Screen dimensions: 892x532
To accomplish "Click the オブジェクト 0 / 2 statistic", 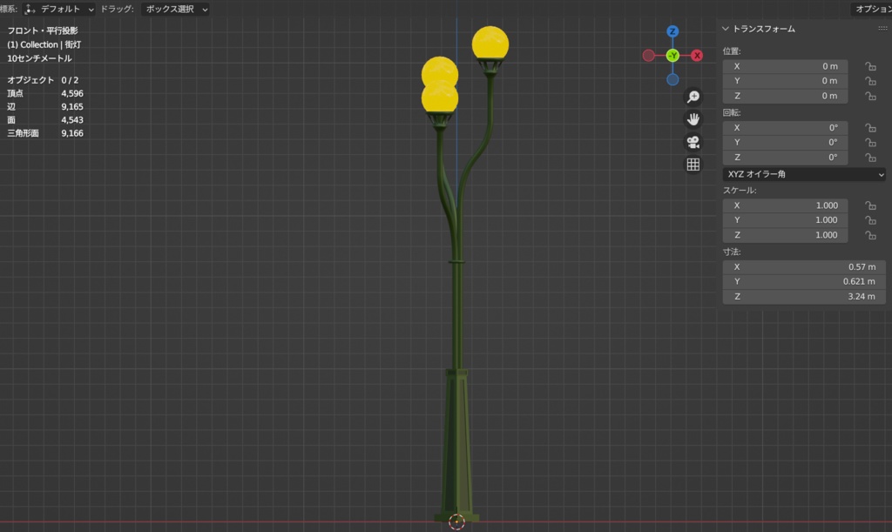I will pyautogui.click(x=43, y=80).
